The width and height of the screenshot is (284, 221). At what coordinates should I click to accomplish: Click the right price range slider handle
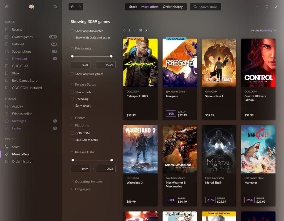click(x=111, y=56)
